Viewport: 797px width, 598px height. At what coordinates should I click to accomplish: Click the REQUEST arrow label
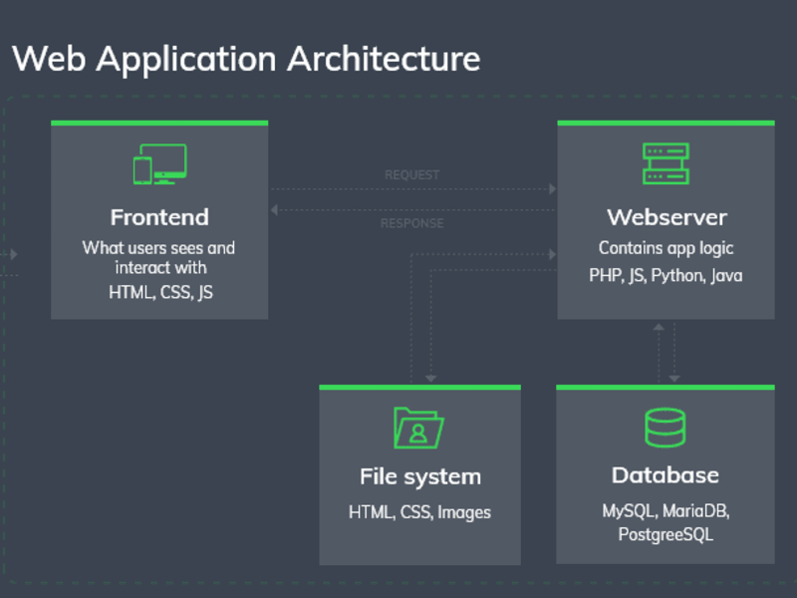tap(412, 175)
